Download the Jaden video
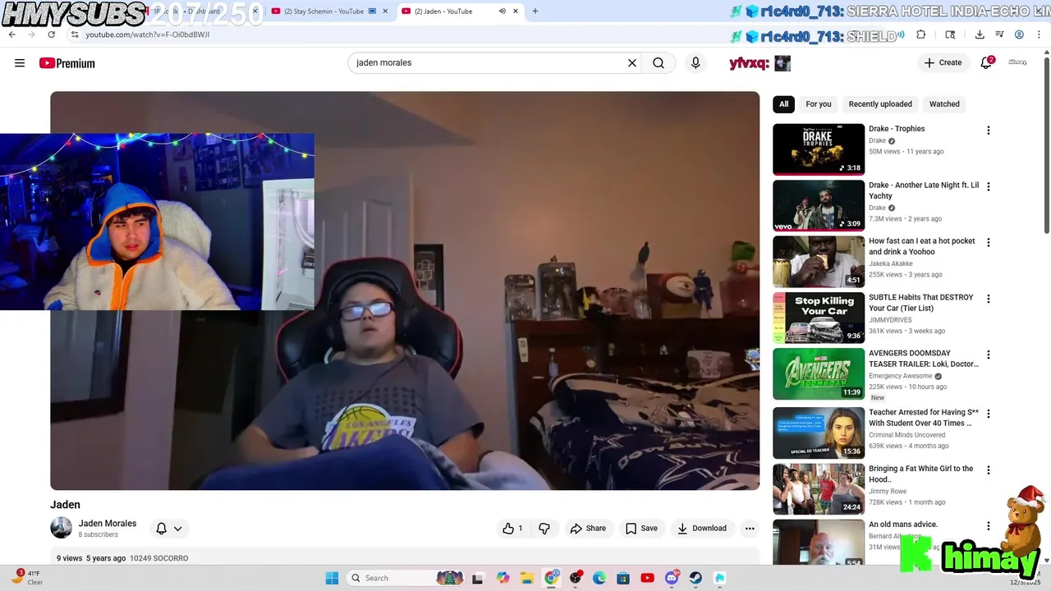This screenshot has height=591, width=1051. pyautogui.click(x=701, y=529)
